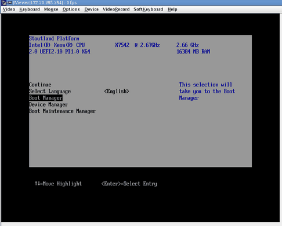Click the <English> language value
This screenshot has width=282, height=226.
117,91
